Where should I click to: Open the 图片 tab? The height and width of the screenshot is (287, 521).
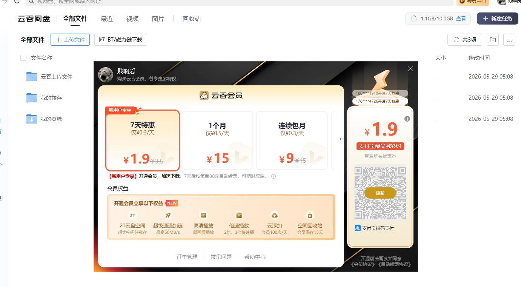(x=158, y=19)
